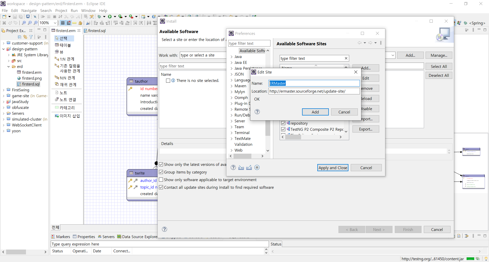Screen dimensions: 489x262
Task: Click the oomph record icon in Preferences dialog
Action: (x=257, y=167)
